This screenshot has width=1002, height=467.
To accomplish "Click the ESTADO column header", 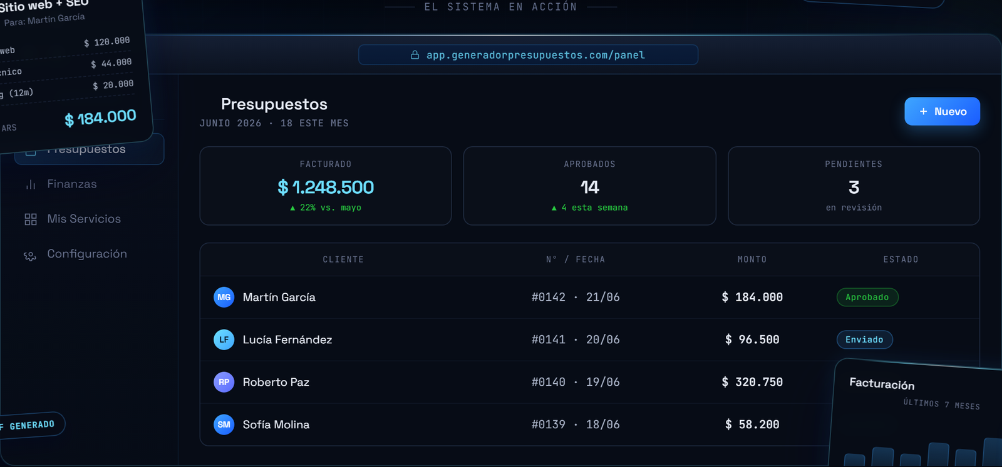I will [x=901, y=259].
